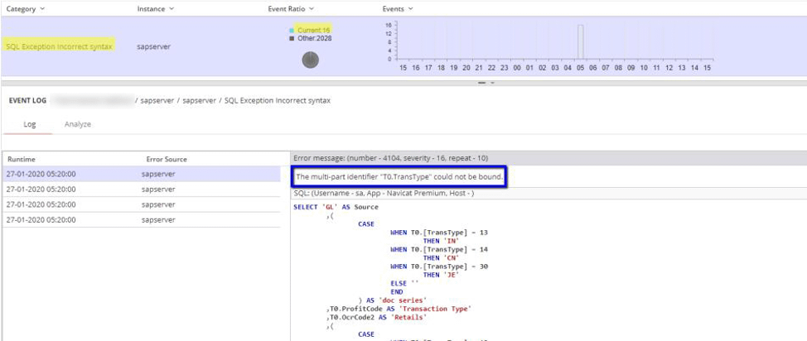Viewport: 807px width, 341px height.
Task: Select SQL Exception Incorrect syntax category row
Action: click(x=59, y=46)
